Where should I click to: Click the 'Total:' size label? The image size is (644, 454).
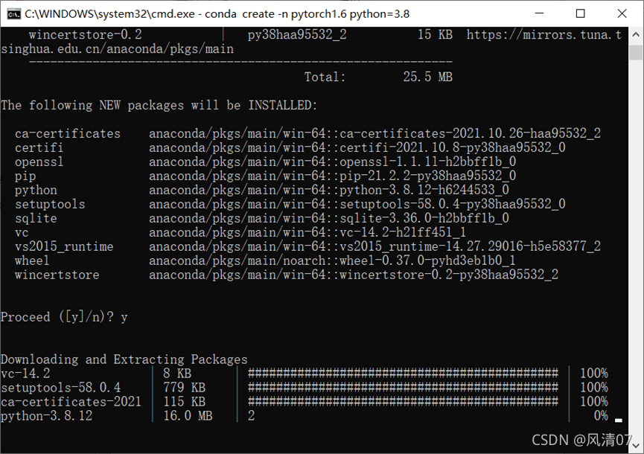pyautogui.click(x=325, y=77)
